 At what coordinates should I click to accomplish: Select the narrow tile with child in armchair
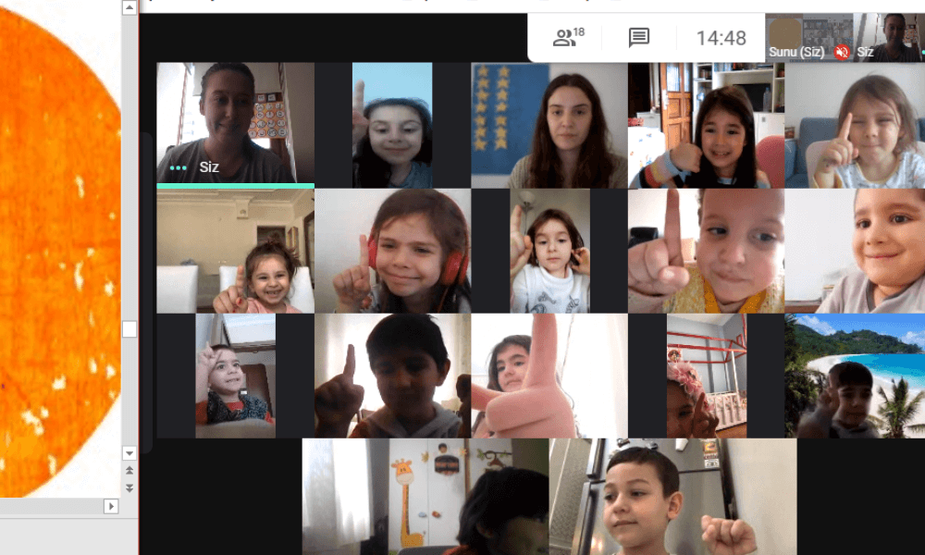click(x=235, y=376)
